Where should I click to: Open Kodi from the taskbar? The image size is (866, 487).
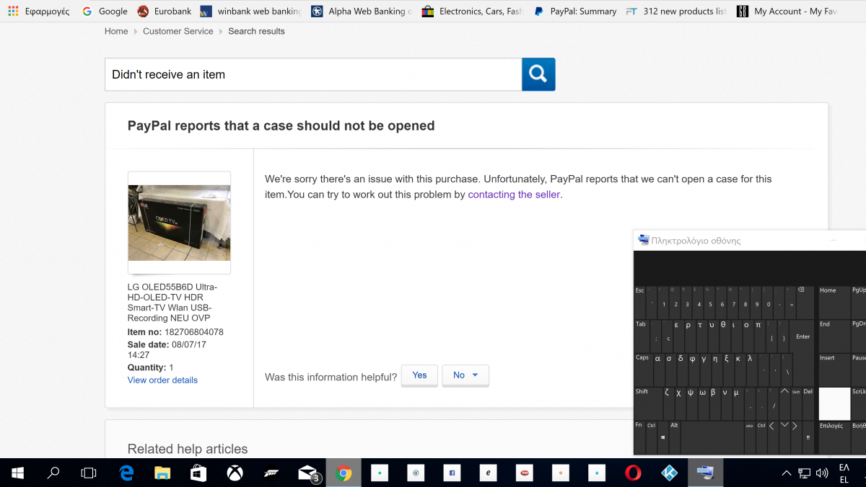[x=669, y=473]
